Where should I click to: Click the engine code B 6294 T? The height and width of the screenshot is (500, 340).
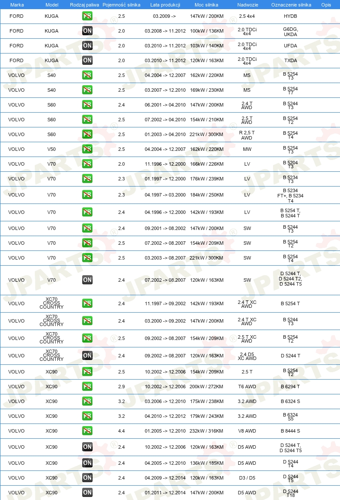click(290, 387)
